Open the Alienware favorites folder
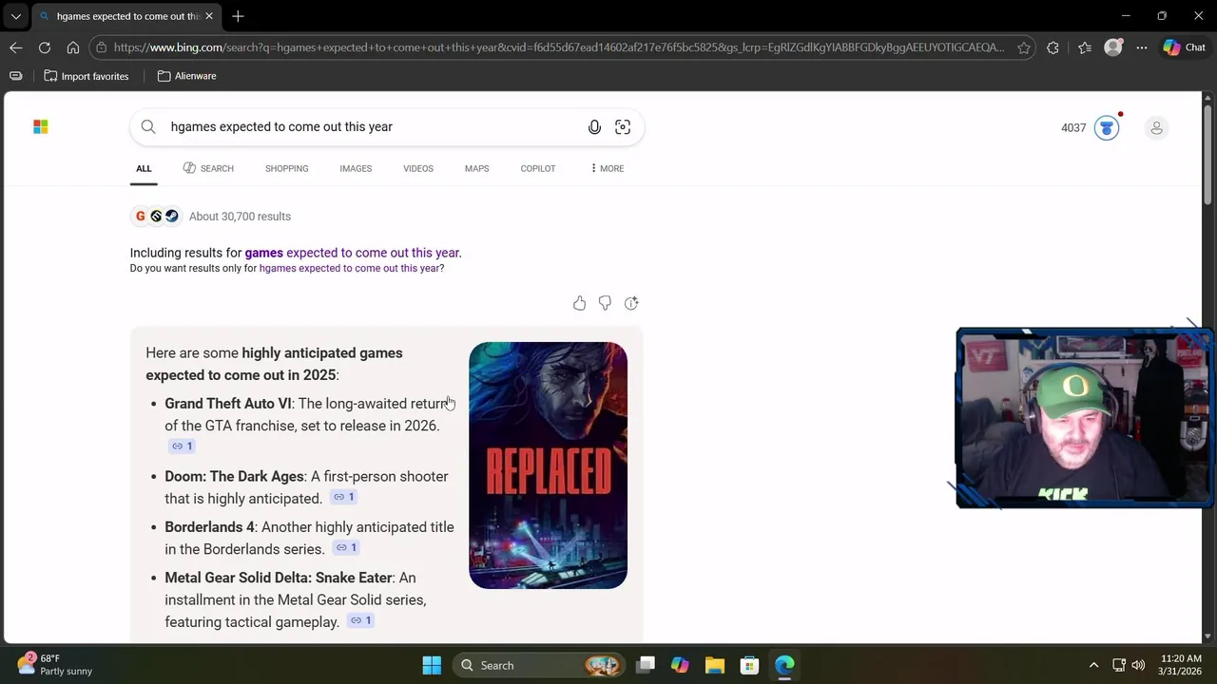The height and width of the screenshot is (684, 1217). [x=186, y=76]
